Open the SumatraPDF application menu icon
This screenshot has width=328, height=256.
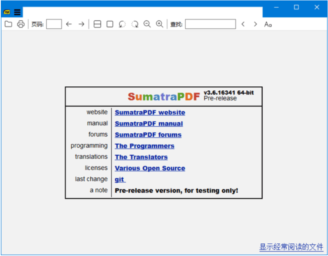(7, 12)
